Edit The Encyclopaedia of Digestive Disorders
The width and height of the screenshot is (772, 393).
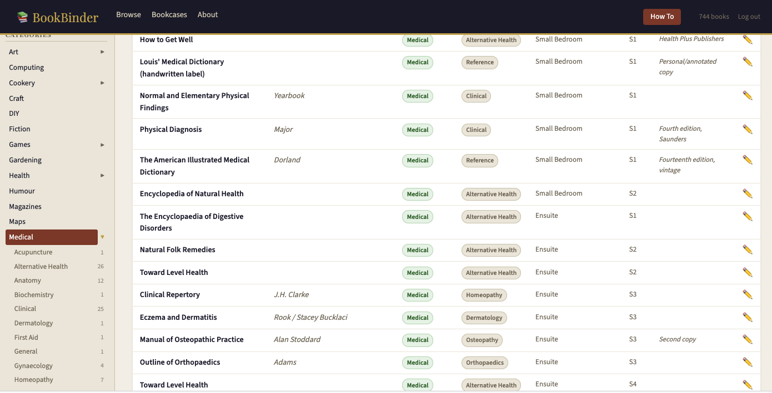[x=748, y=216]
